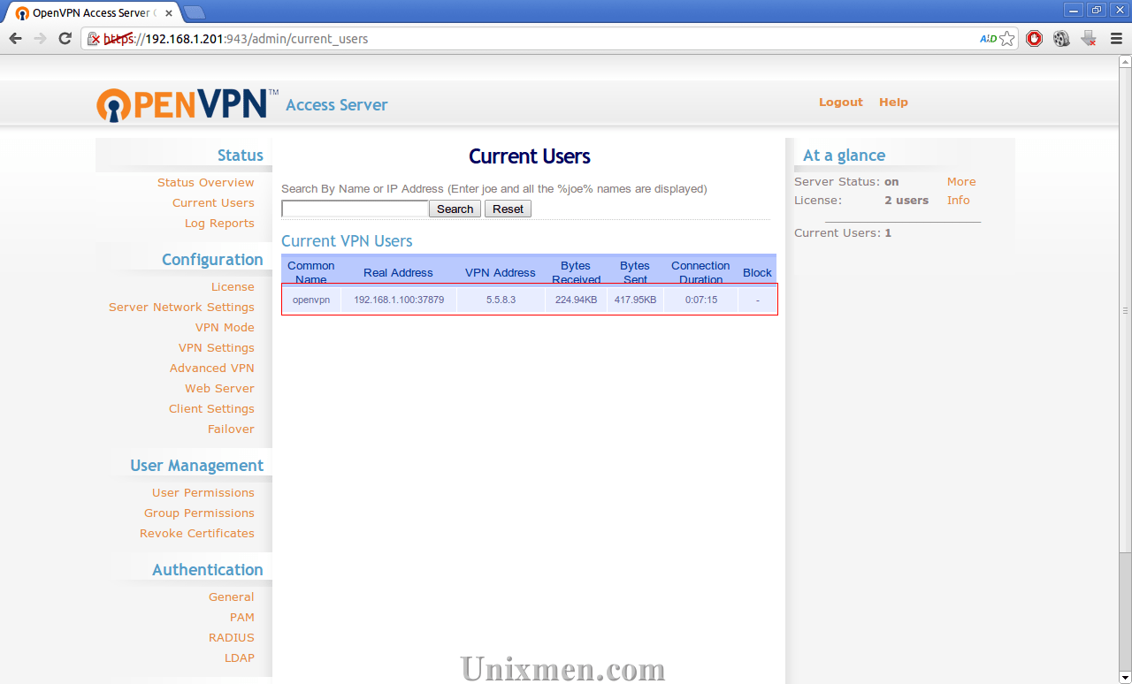Open the license Info link
The width and height of the screenshot is (1132, 684).
tap(958, 200)
